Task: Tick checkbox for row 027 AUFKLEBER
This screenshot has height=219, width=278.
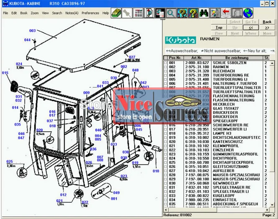Action: coord(165,171)
